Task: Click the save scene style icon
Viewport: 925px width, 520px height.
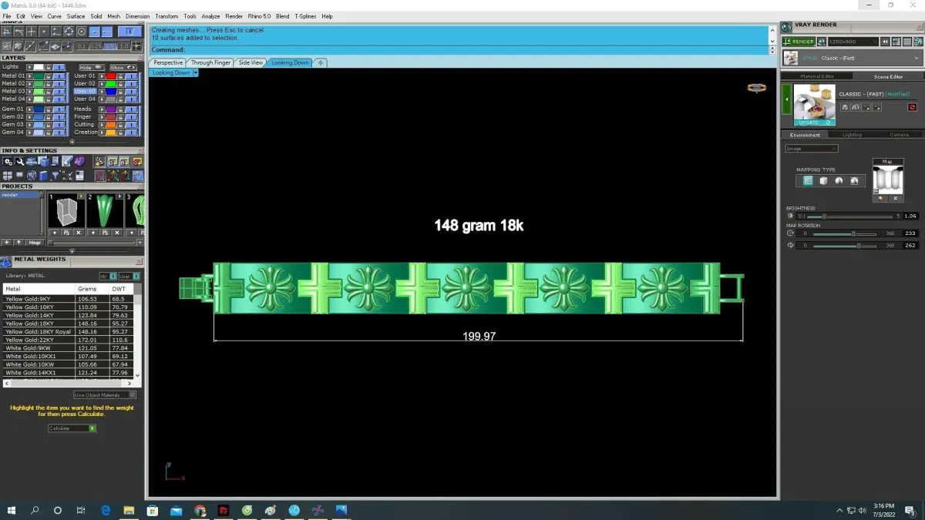Action: pyautogui.click(x=844, y=107)
